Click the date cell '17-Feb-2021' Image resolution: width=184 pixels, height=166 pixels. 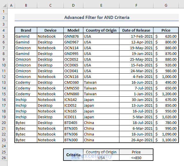click(136, 36)
